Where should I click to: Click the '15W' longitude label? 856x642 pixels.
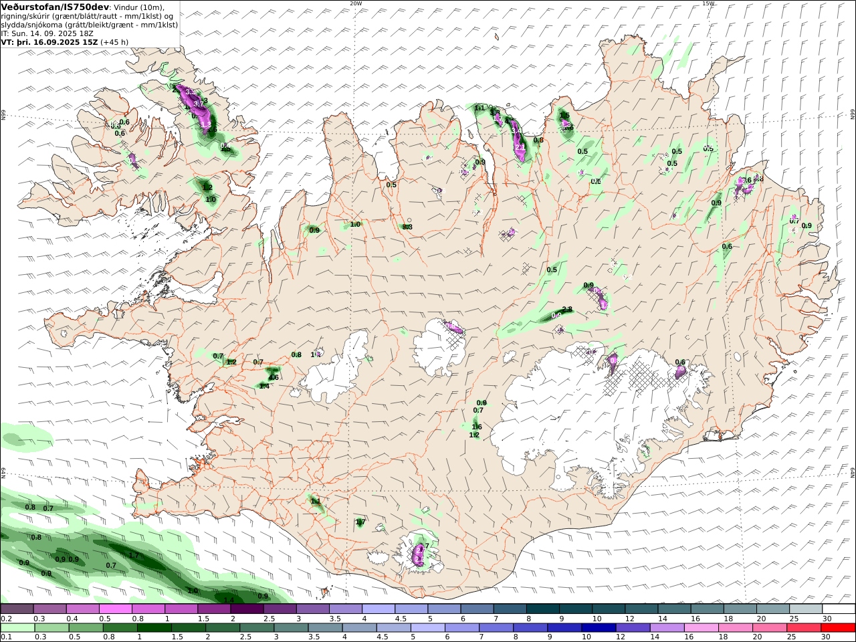[708, 3]
